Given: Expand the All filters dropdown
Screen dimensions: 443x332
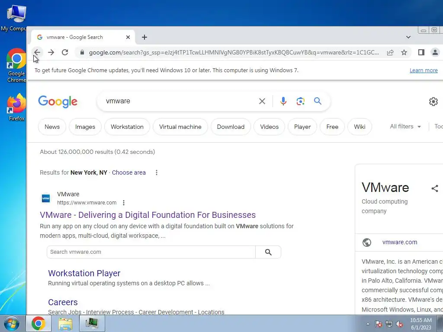Looking at the screenshot, I should point(405,127).
